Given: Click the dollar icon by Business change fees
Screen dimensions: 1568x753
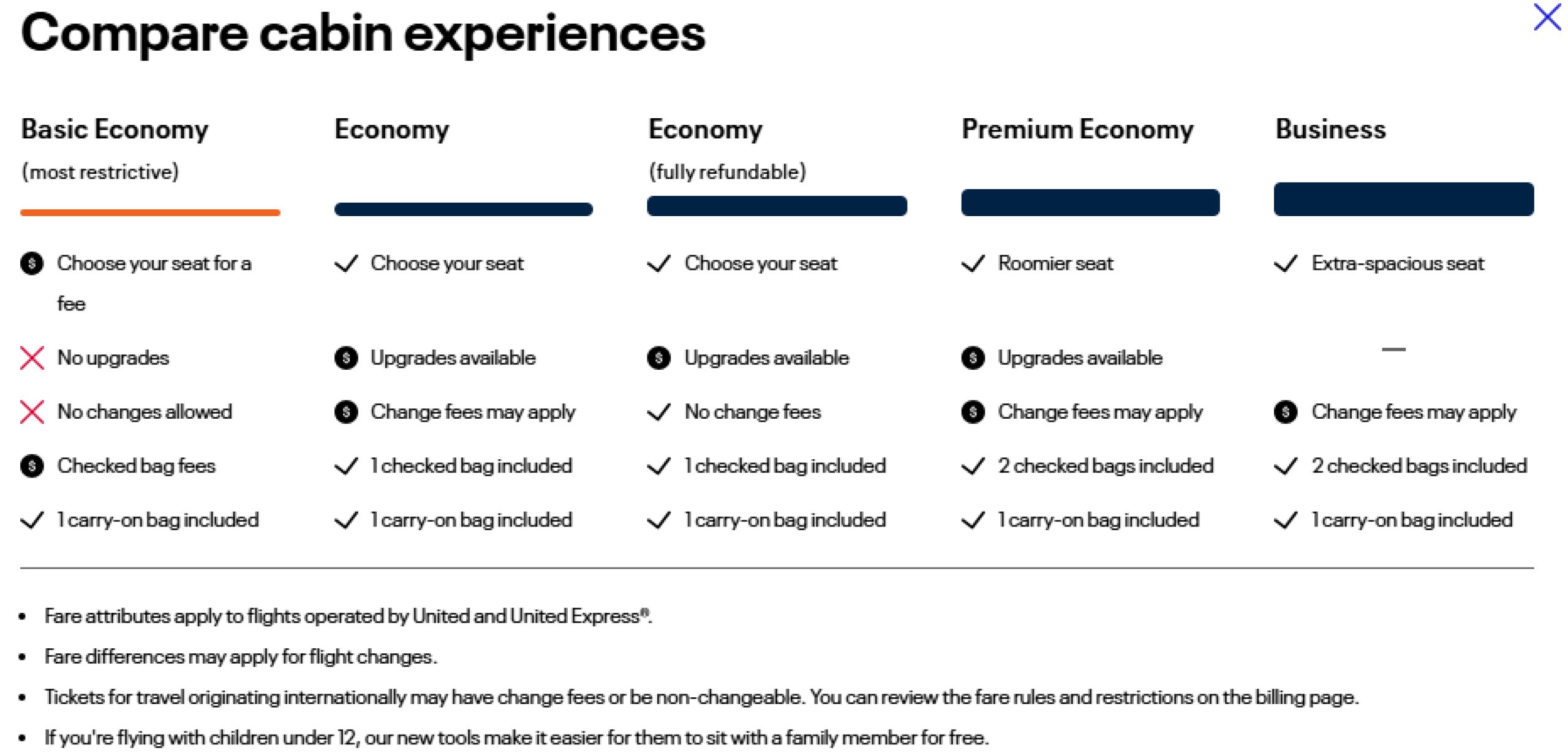Looking at the screenshot, I should tap(1286, 412).
